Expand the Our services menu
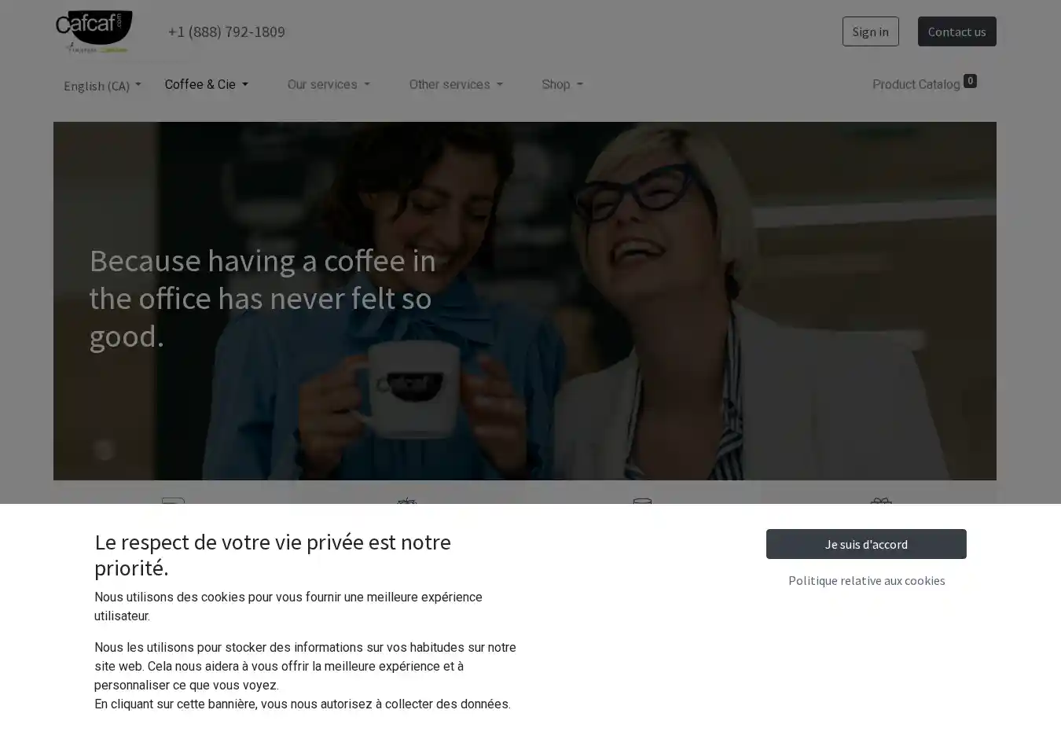The width and height of the screenshot is (1061, 739). point(329,84)
